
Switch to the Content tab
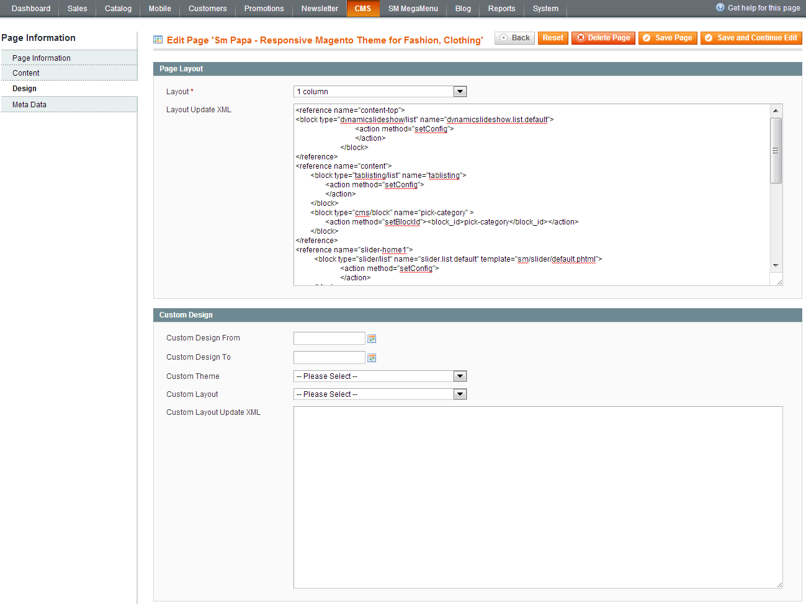pos(68,73)
